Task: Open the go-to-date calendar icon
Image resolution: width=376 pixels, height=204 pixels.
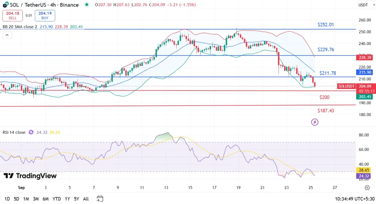Action: tap(100, 198)
